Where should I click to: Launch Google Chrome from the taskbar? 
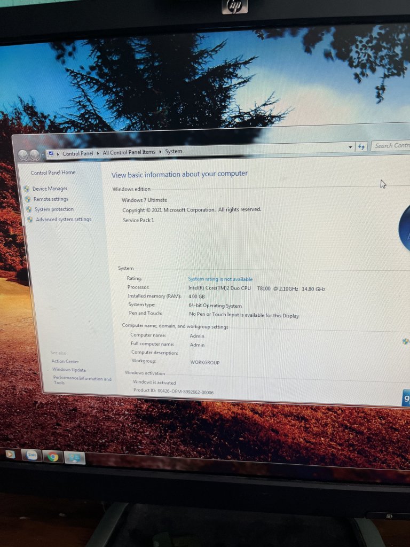coord(53,456)
